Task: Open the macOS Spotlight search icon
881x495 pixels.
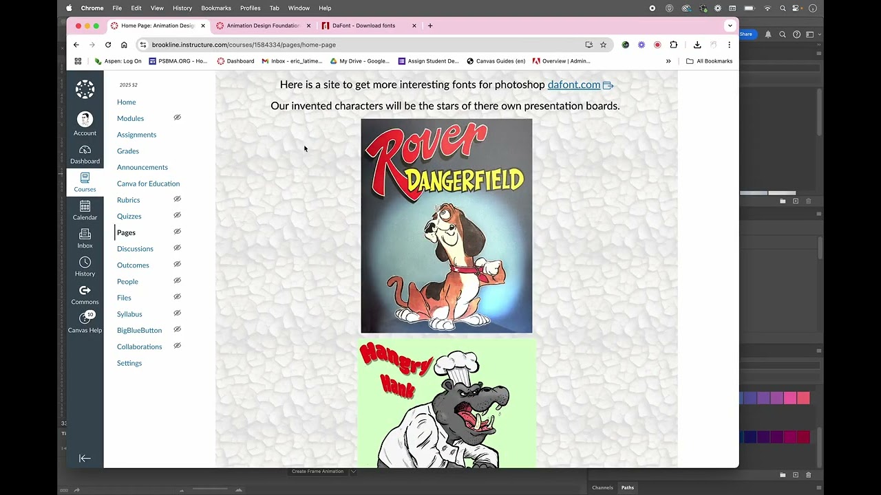Action: pyautogui.click(x=783, y=8)
